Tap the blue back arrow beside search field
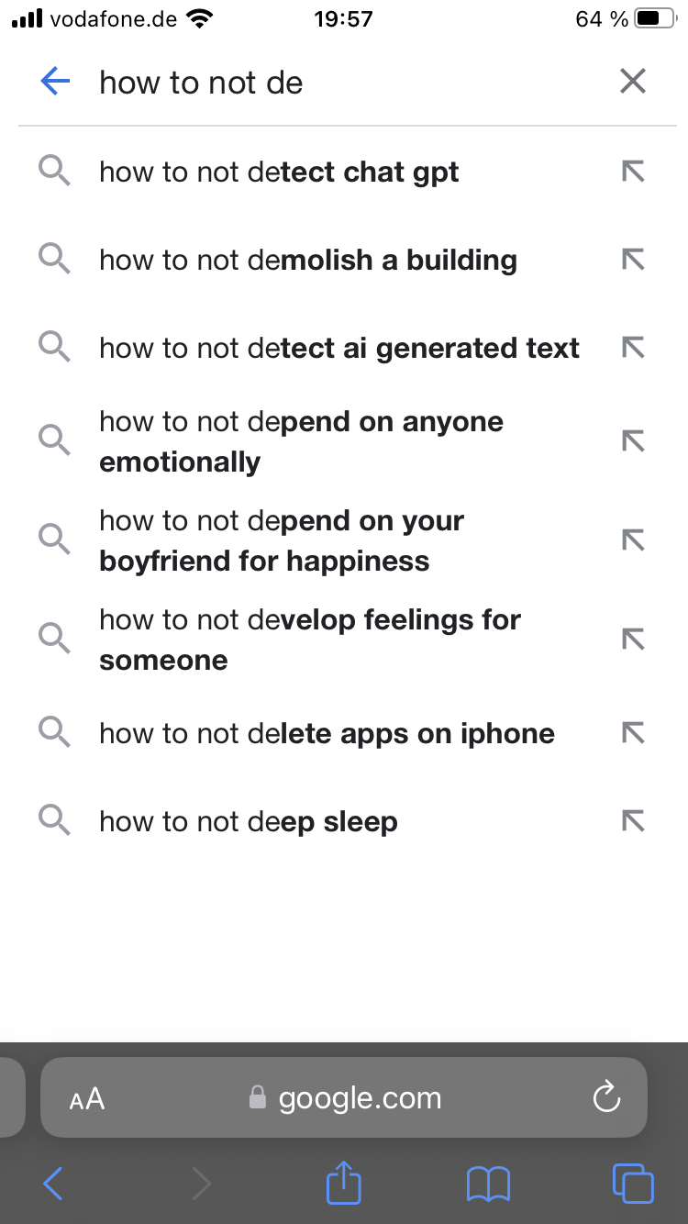Screen dimensions: 688x1224 pos(55,83)
